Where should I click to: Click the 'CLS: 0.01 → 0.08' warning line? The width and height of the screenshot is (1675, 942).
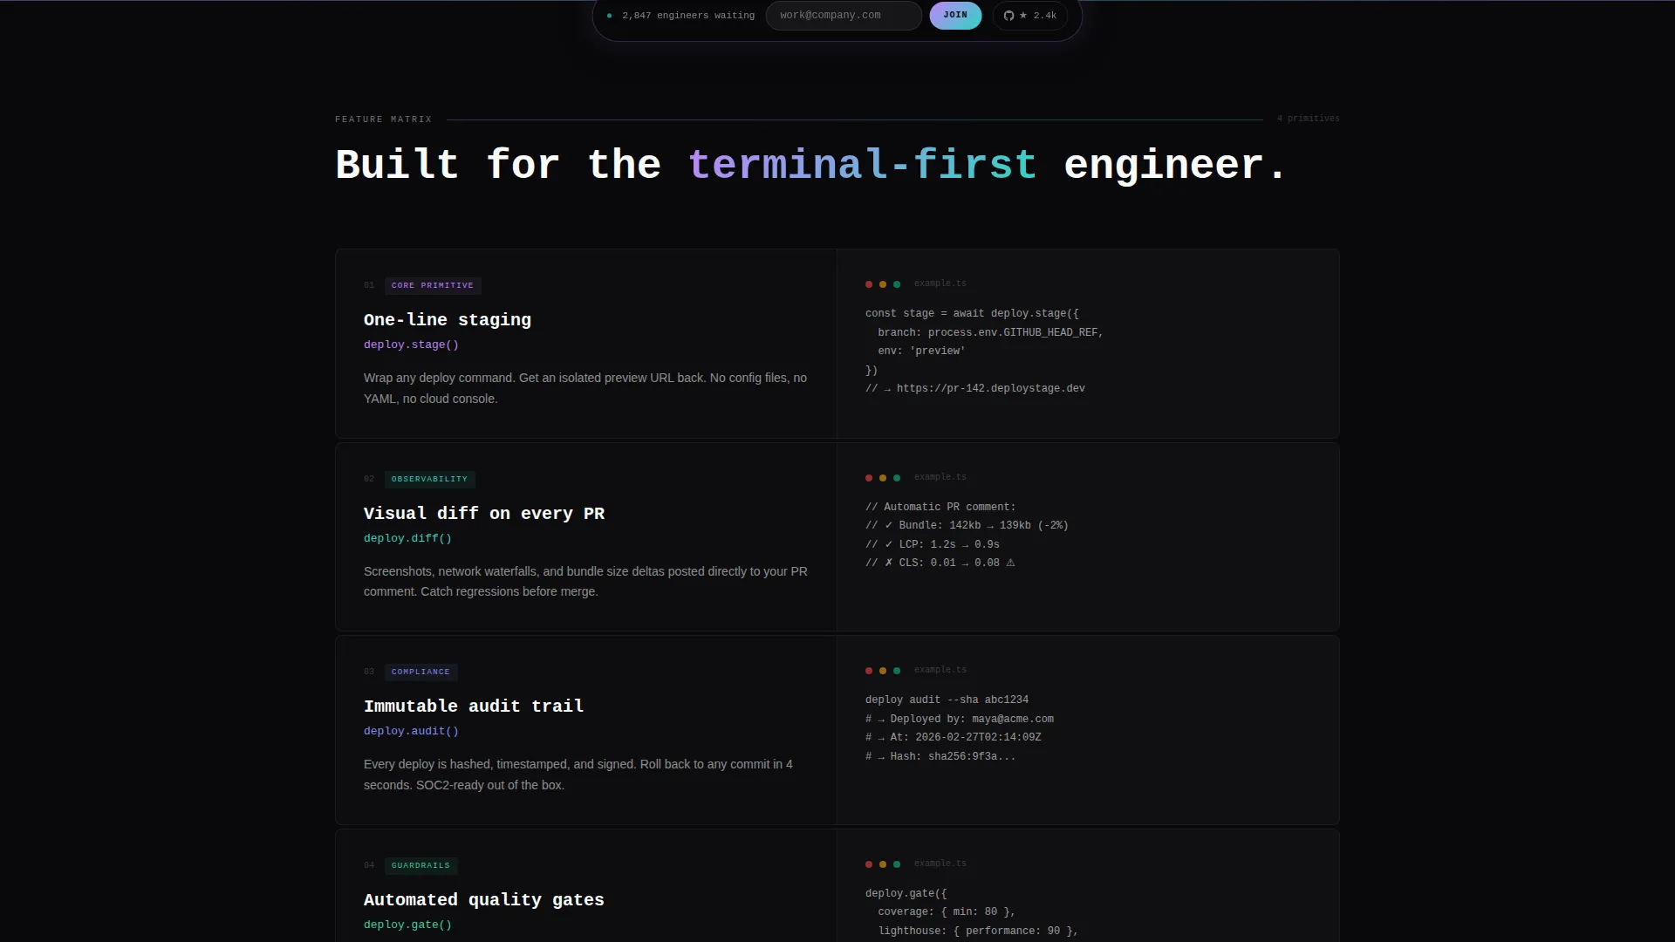tap(940, 563)
